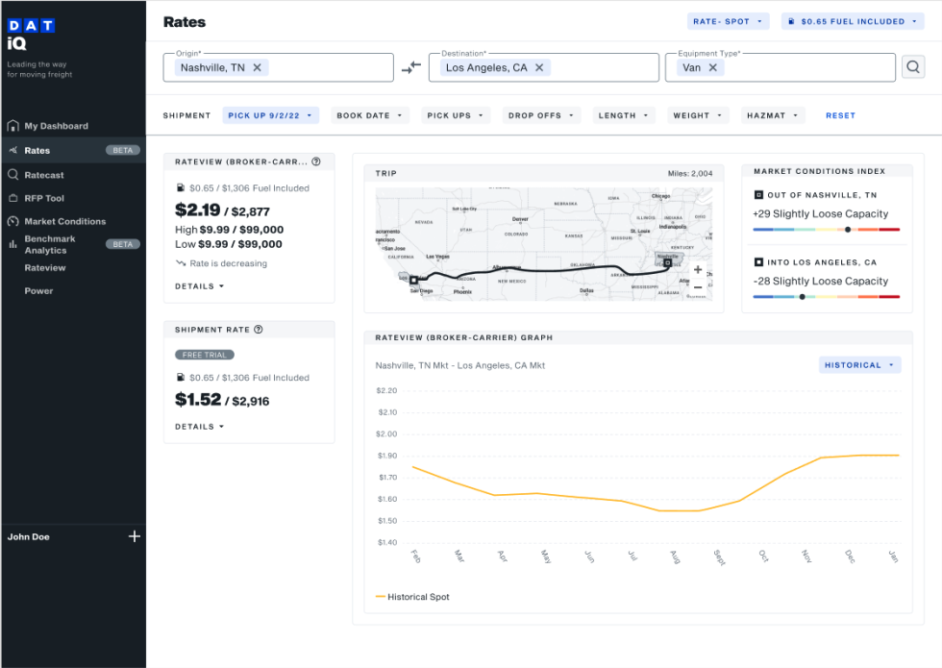Viewport: 942px width, 668px height.
Task: Open Market Conditions in sidebar
Action: tap(64, 221)
